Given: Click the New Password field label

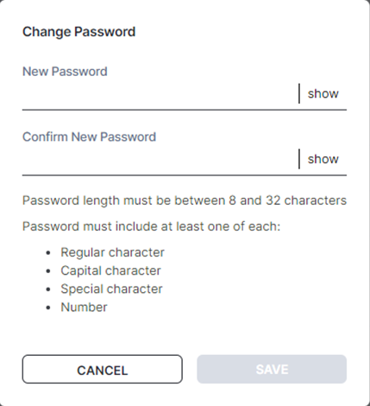Looking at the screenshot, I should point(65,72).
